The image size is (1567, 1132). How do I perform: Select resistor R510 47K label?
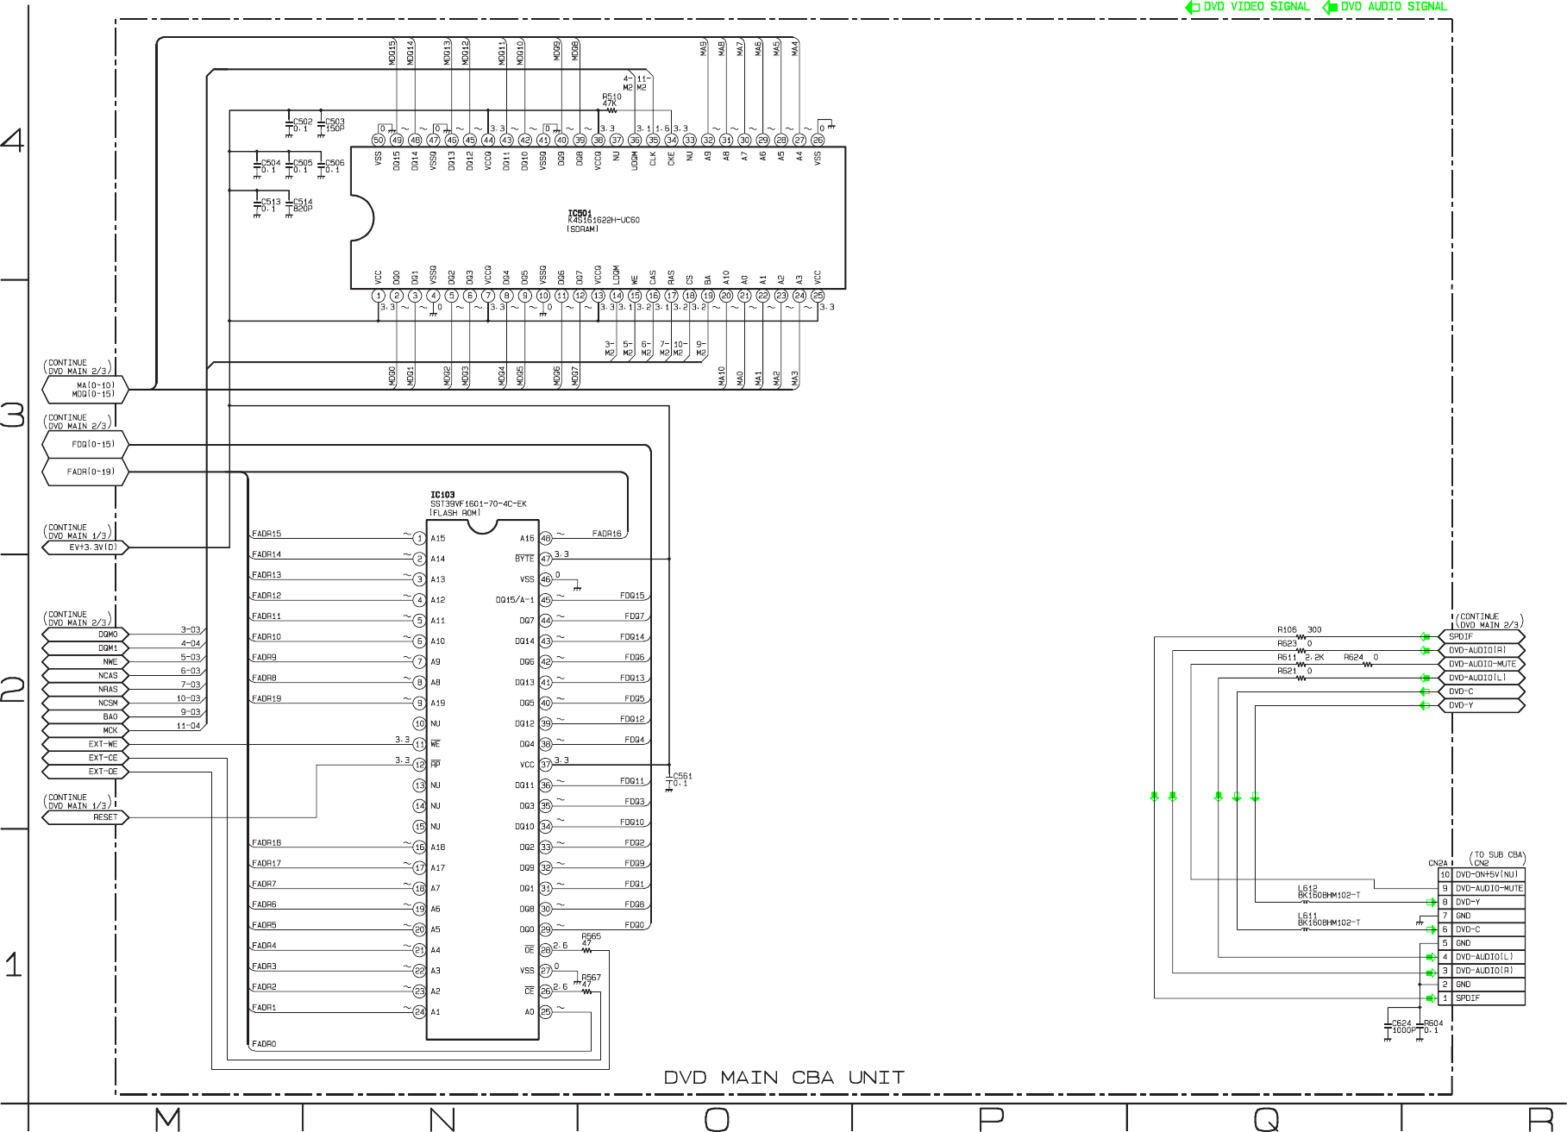click(x=611, y=100)
